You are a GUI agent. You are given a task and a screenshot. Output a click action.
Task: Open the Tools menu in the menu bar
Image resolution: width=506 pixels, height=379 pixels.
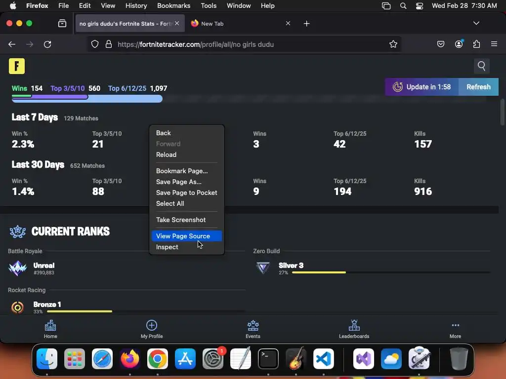(x=209, y=6)
